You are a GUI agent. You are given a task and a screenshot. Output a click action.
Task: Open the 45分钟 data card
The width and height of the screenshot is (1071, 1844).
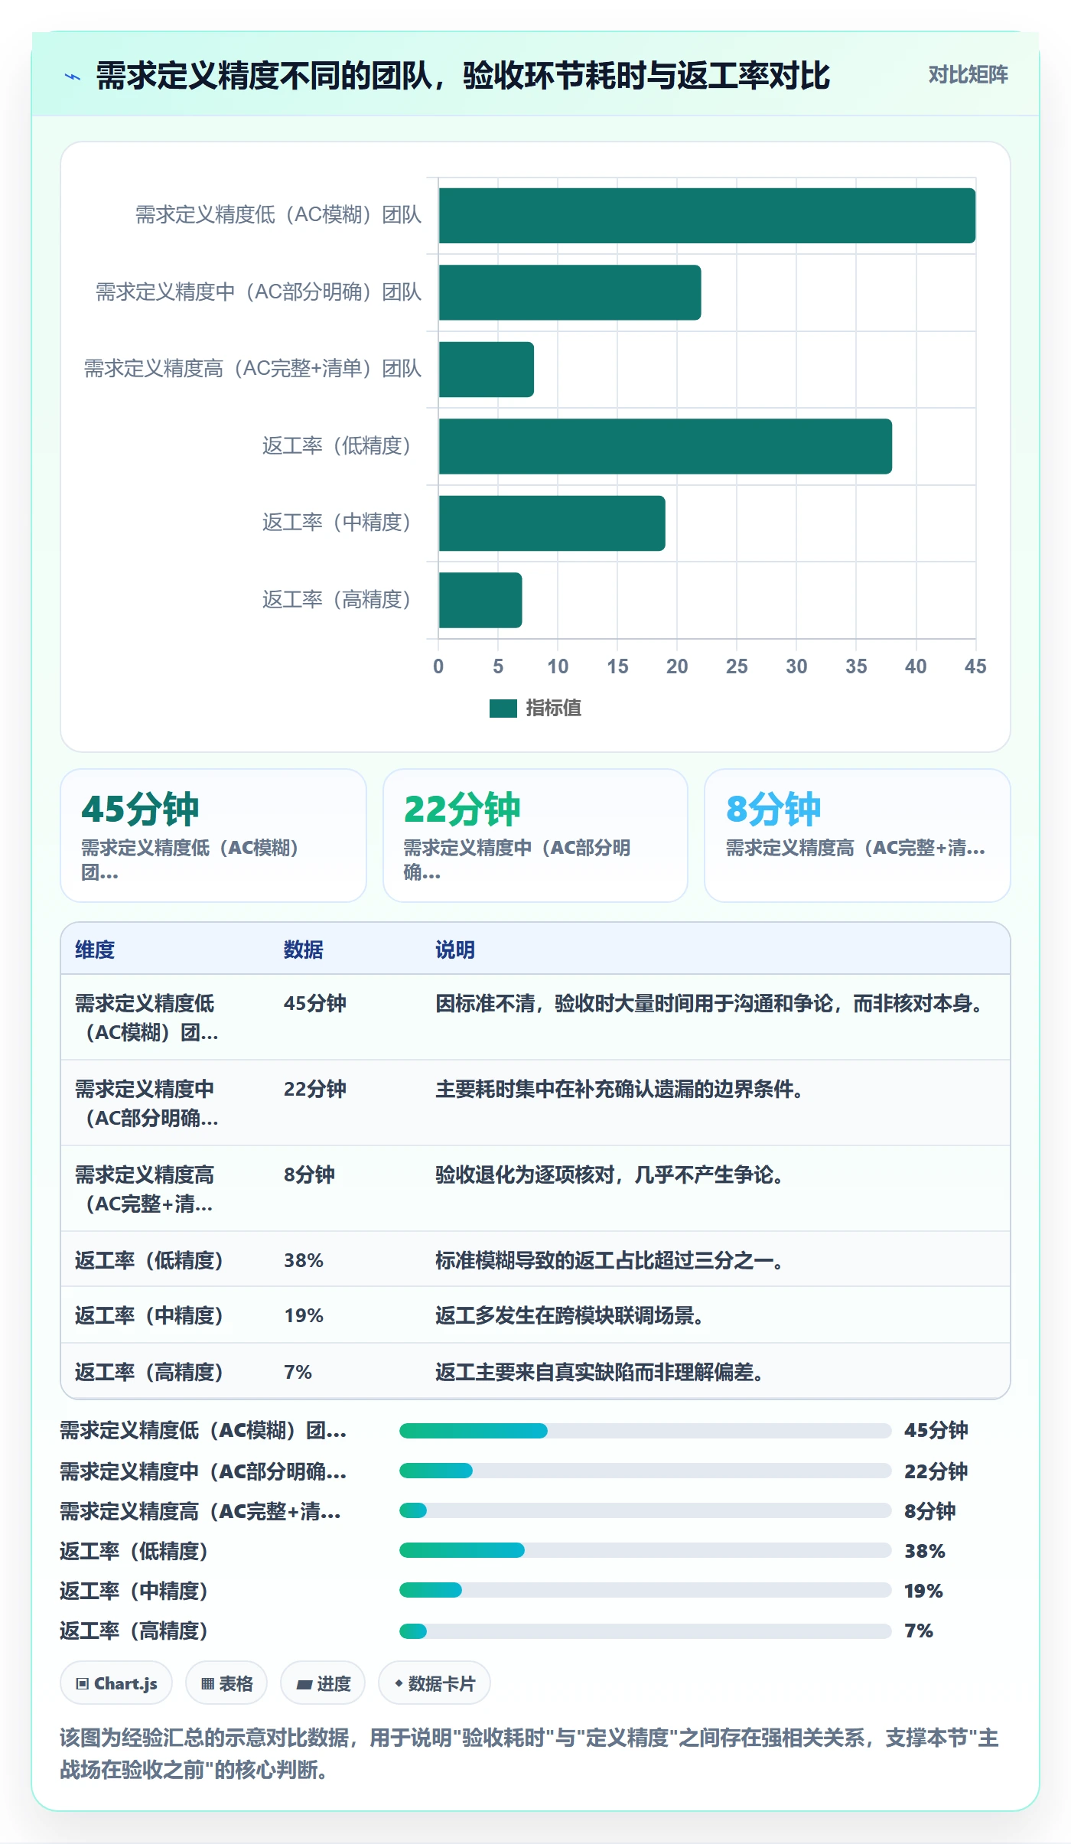click(x=213, y=836)
